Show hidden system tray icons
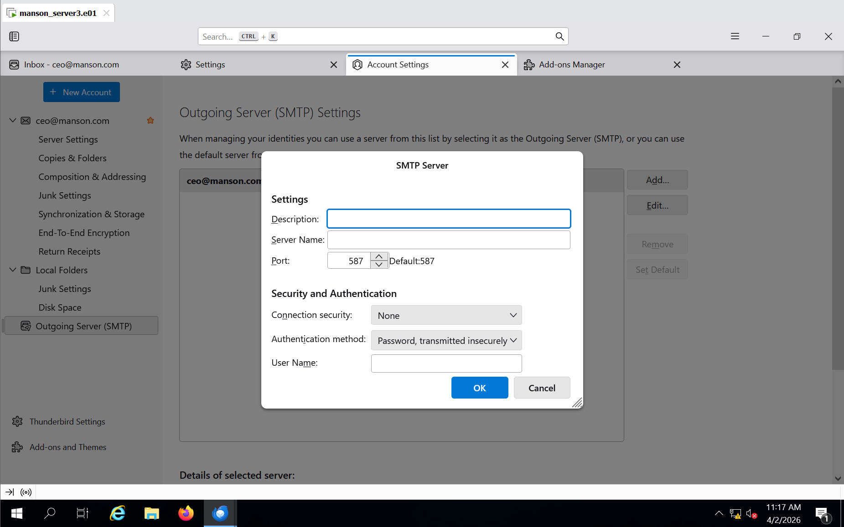This screenshot has height=527, width=844. pos(719,513)
